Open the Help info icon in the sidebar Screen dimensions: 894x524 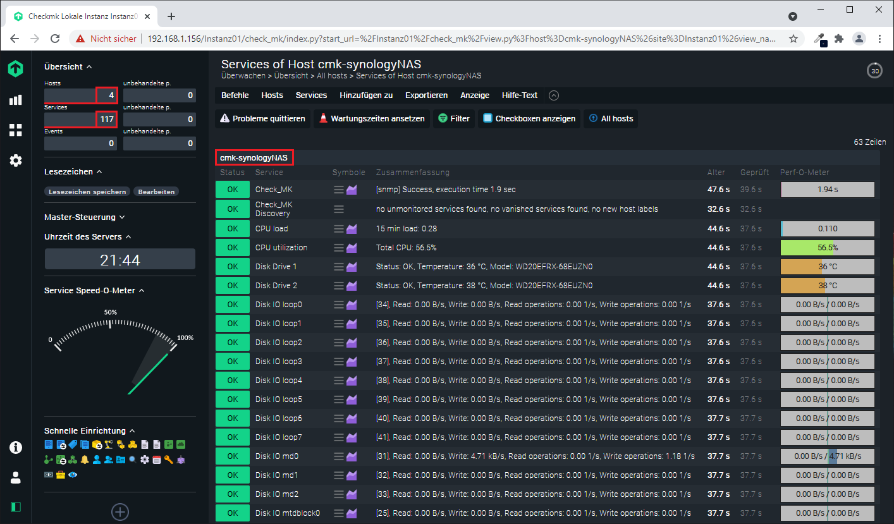coord(15,448)
